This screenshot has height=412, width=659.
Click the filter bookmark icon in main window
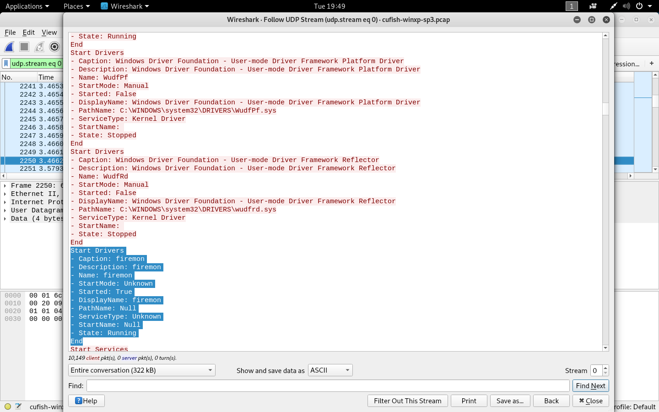click(x=6, y=64)
